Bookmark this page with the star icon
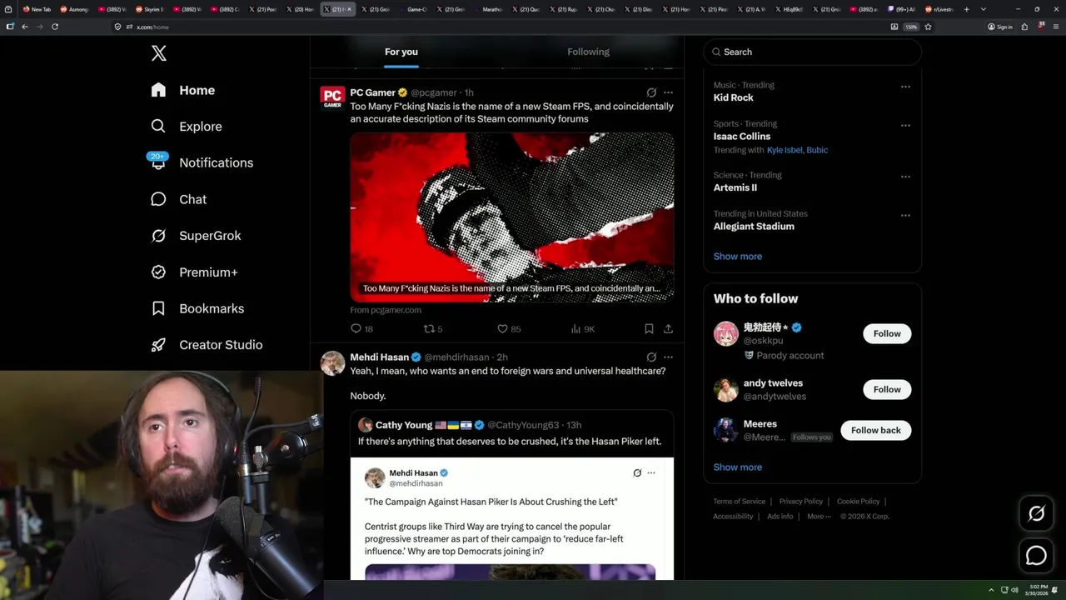Viewport: 1066px width, 600px height. [x=928, y=27]
